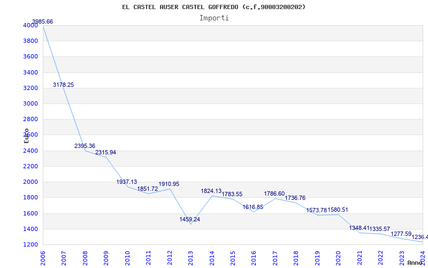Select the 1580.51 data label
Image resolution: width=428 pixels, height=268 pixels.
pyautogui.click(x=338, y=210)
